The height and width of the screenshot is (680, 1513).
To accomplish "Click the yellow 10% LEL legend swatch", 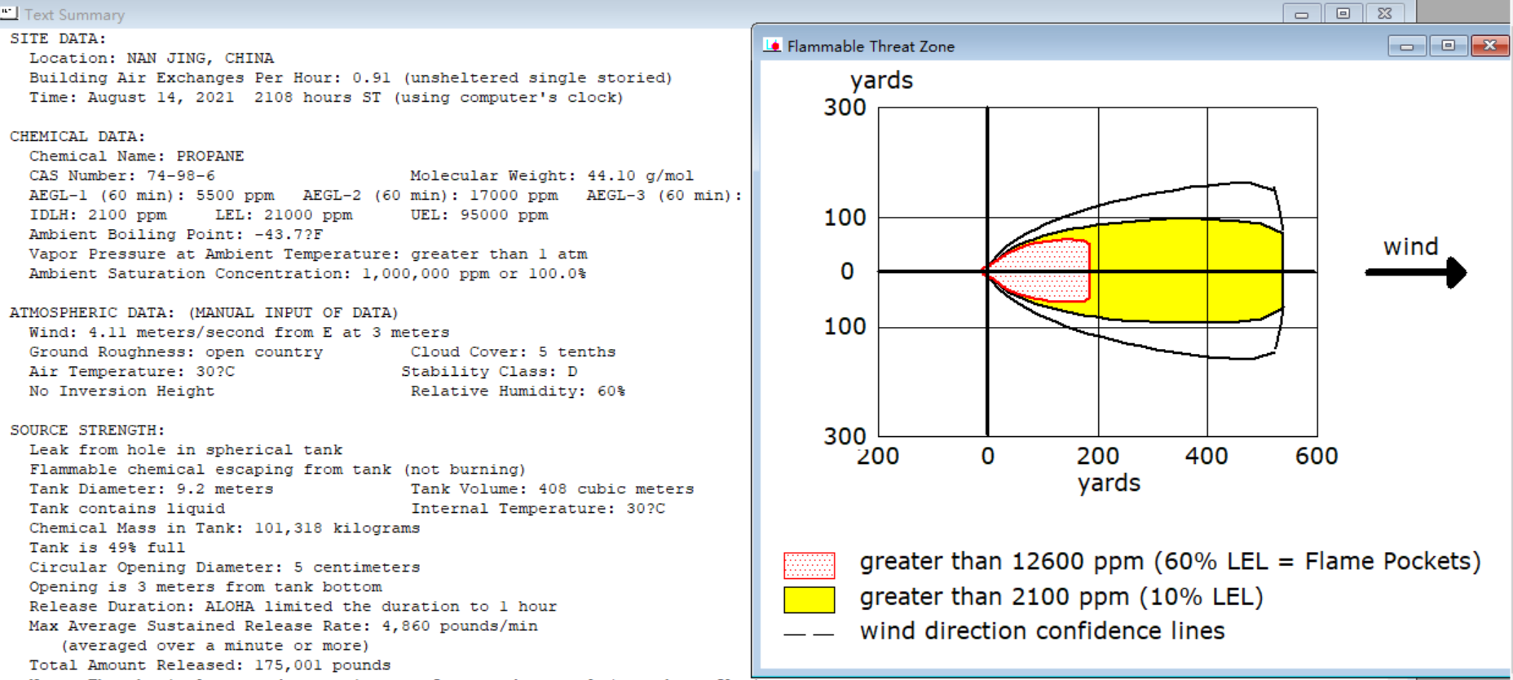I will coord(809,599).
